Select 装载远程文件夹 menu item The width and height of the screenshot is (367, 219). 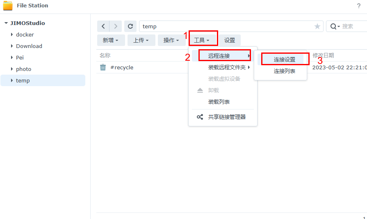[x=223, y=67]
